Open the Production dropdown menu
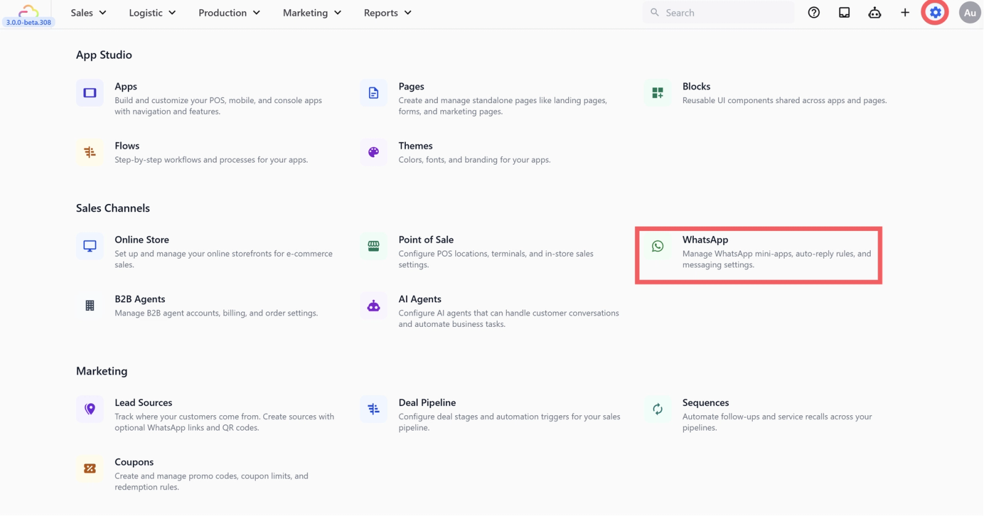 coord(229,12)
